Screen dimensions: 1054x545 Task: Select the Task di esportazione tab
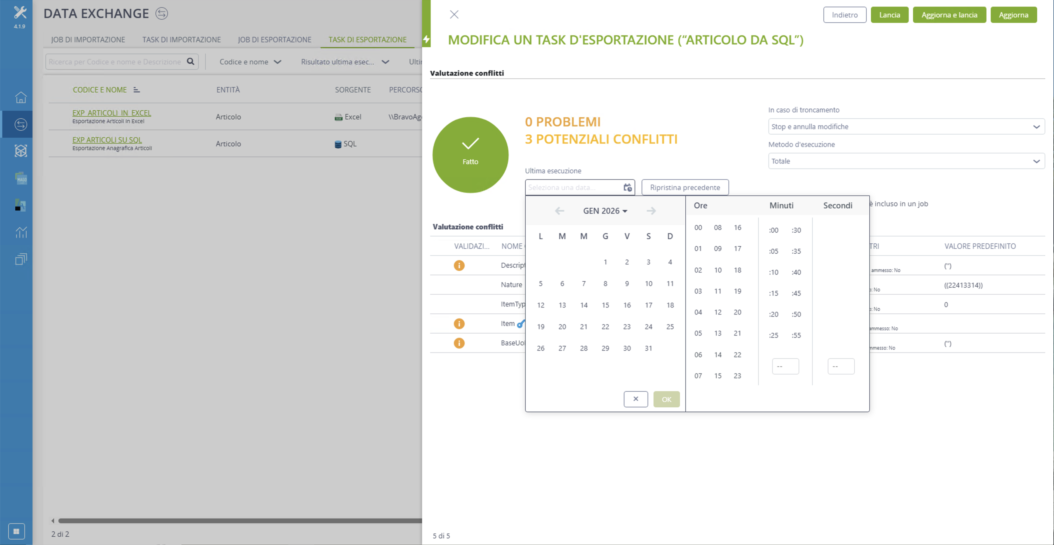[367, 40]
